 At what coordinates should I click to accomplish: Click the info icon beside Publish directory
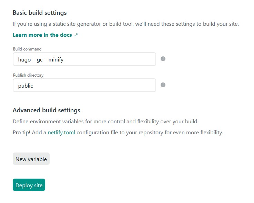pos(163,85)
